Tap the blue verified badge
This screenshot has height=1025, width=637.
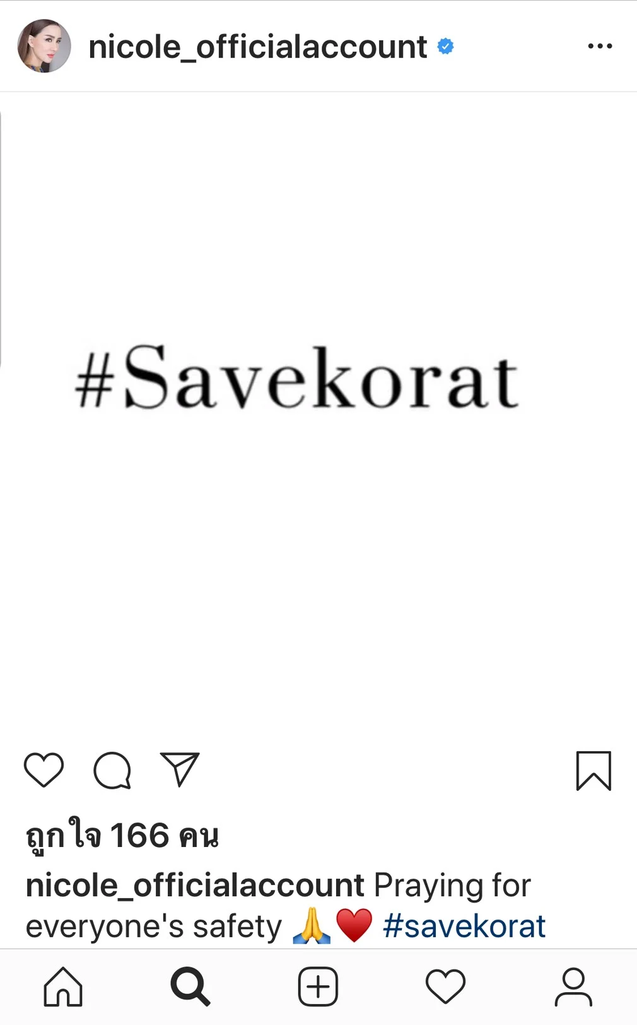coord(445,46)
